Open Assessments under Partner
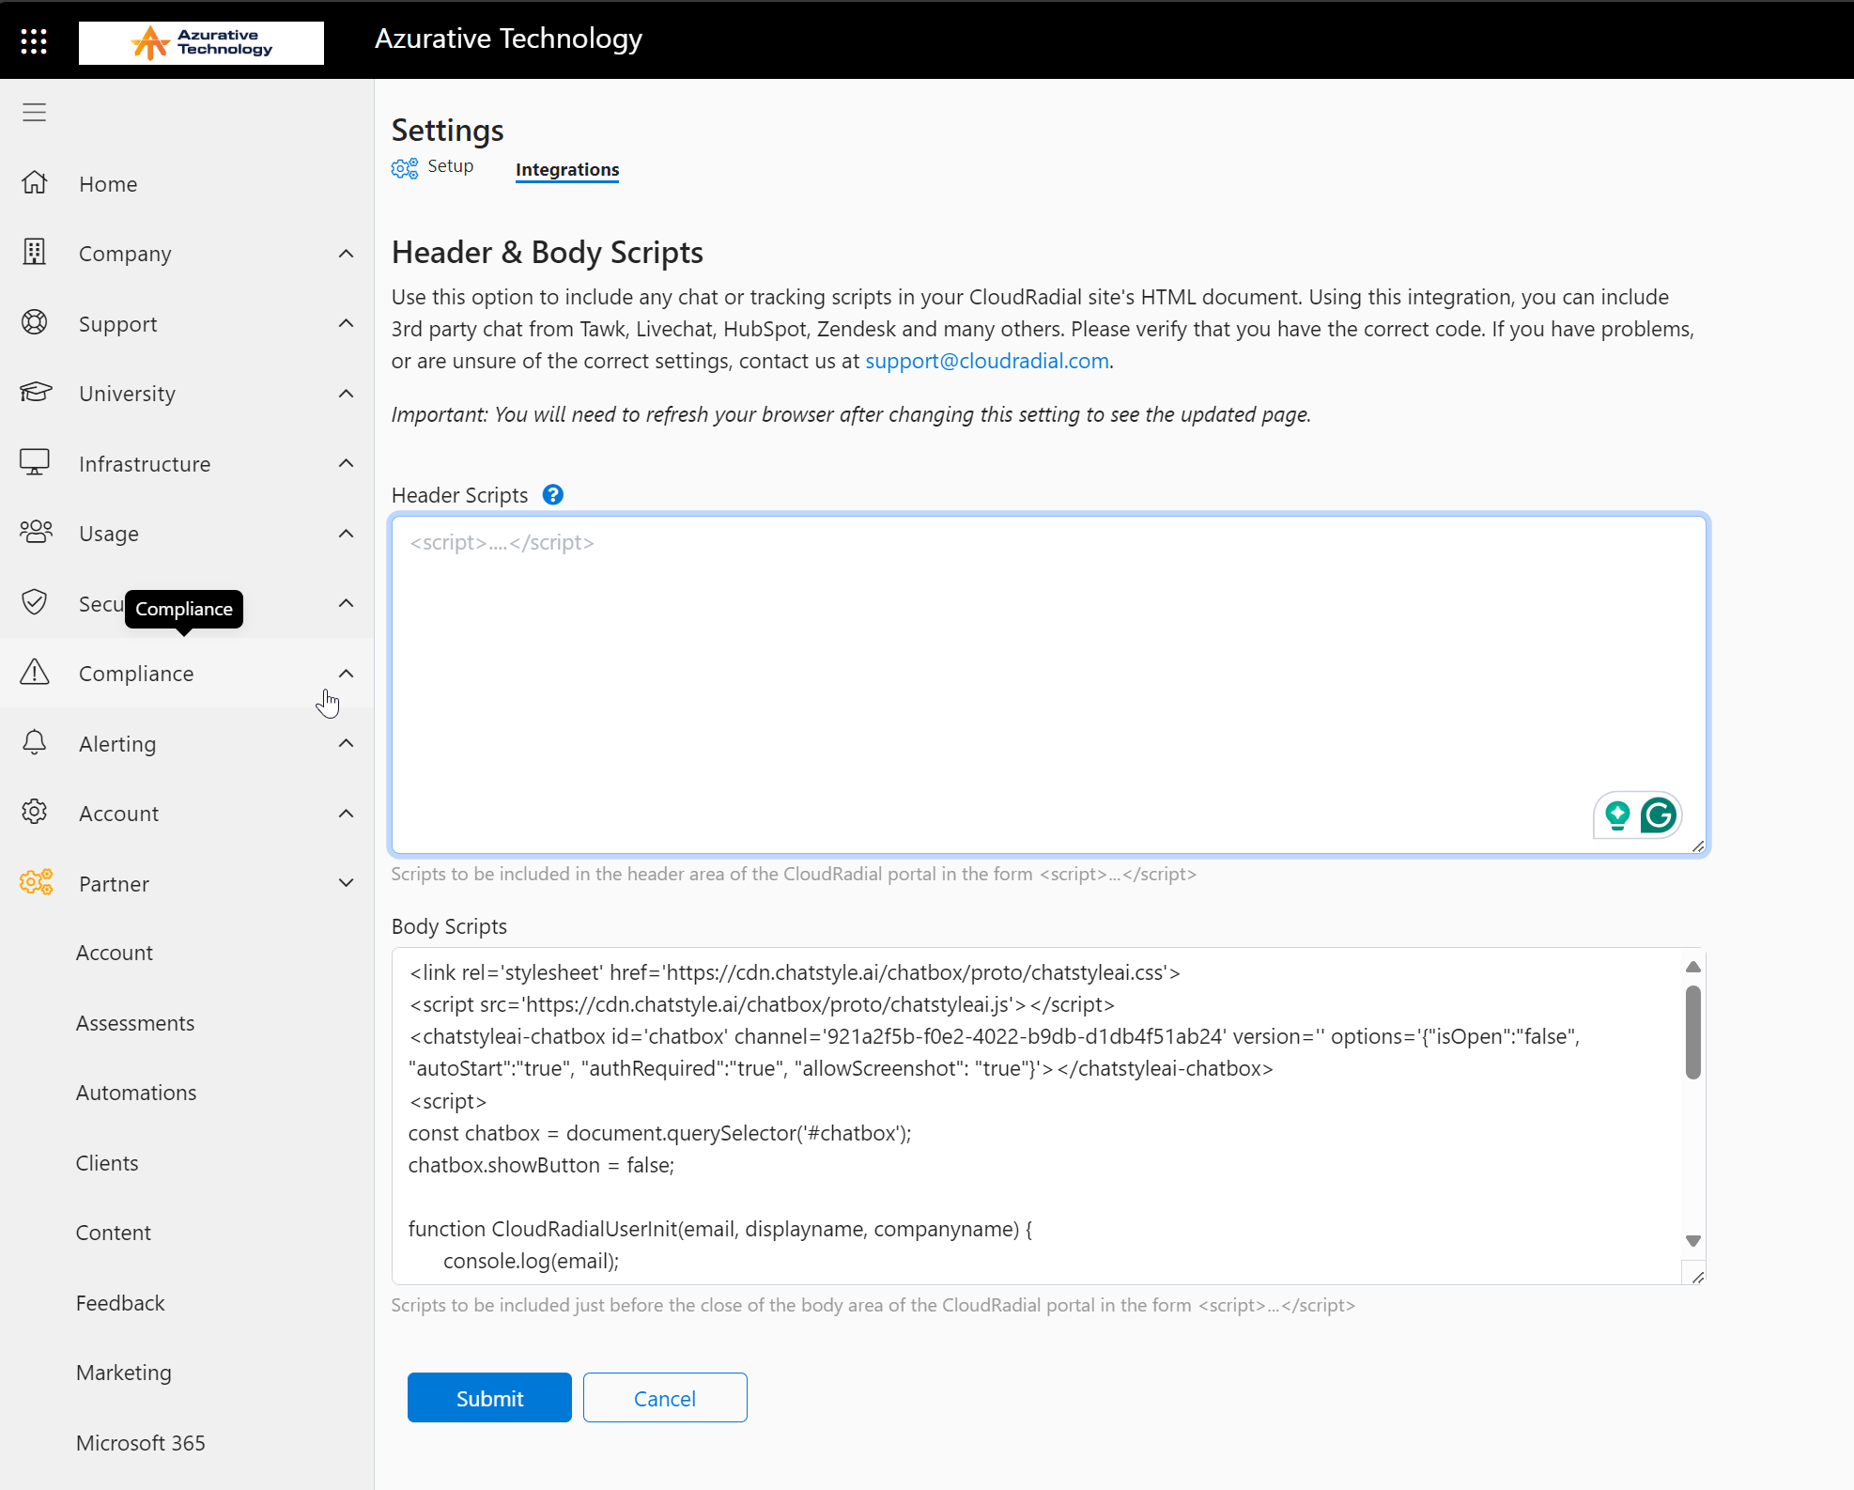The width and height of the screenshot is (1854, 1490). 135,1023
